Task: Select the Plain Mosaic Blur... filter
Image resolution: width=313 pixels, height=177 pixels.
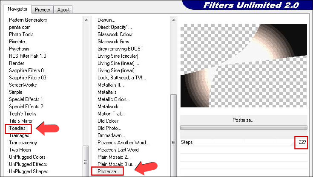Action: click(x=117, y=164)
